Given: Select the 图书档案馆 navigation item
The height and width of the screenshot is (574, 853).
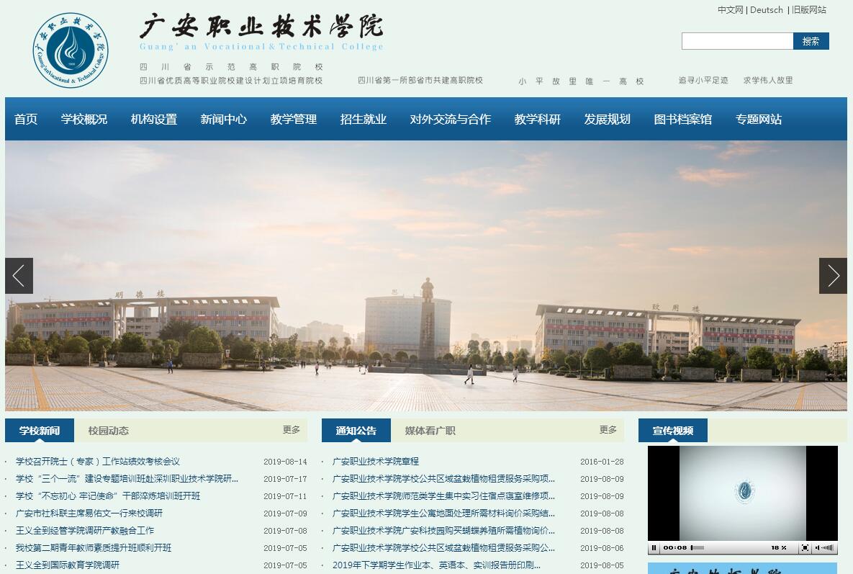Looking at the screenshot, I should coord(682,120).
